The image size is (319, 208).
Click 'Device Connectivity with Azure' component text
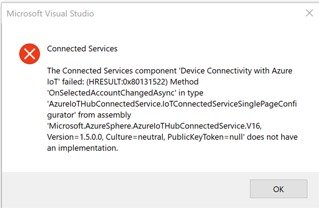[x=236, y=71]
